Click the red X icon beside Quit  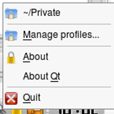pos(11,98)
